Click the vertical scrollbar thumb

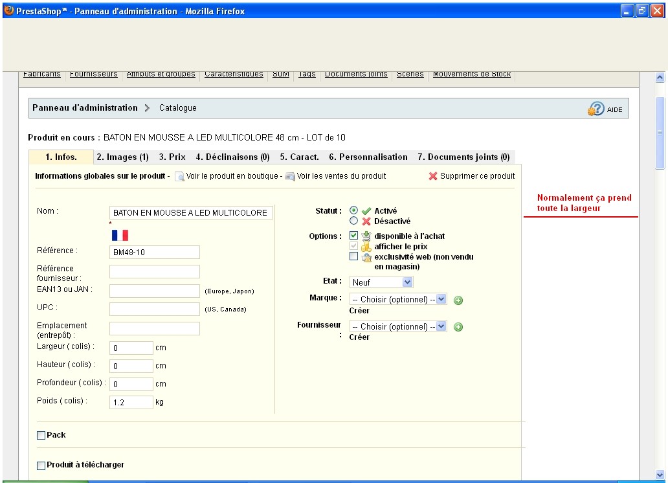tap(660, 133)
